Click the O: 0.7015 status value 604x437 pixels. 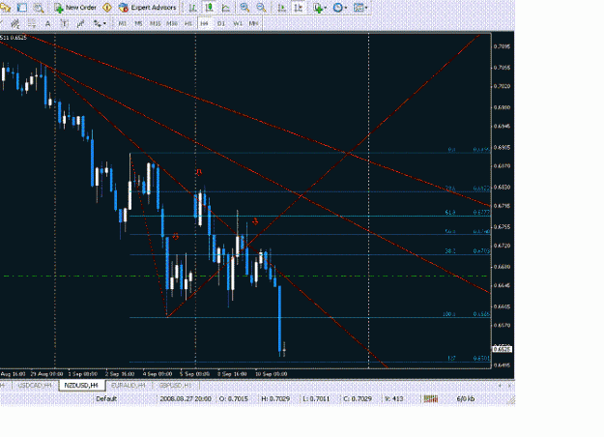coord(234,399)
